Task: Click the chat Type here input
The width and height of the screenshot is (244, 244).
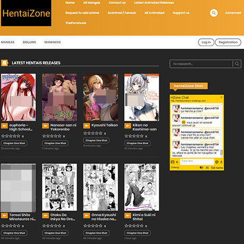Action: coord(197,162)
